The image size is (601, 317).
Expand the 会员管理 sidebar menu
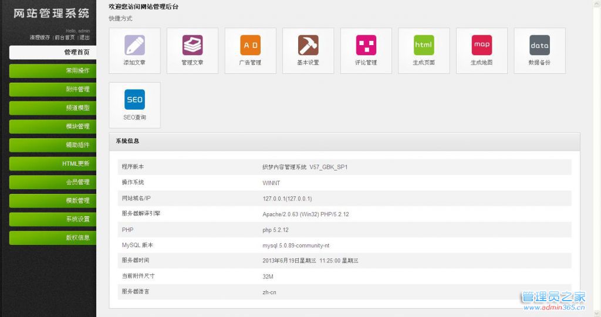pos(53,182)
